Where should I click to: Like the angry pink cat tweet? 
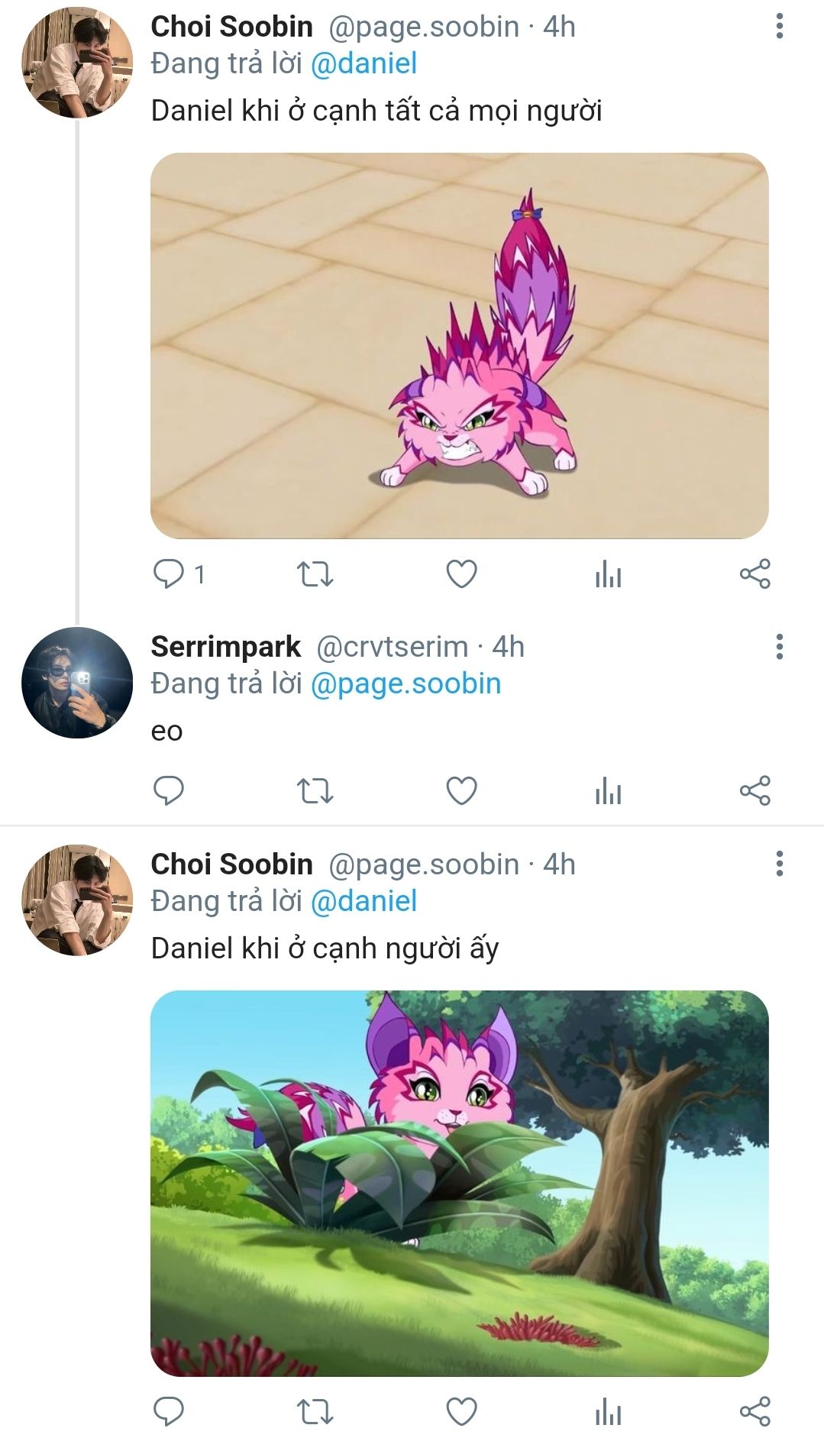tap(461, 573)
